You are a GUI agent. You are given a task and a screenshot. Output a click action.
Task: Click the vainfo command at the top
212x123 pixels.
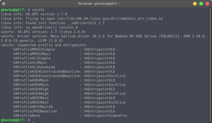38,10
